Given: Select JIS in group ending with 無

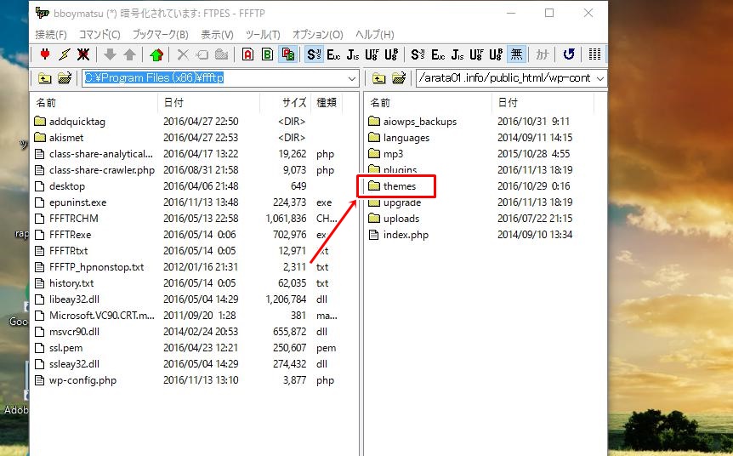Looking at the screenshot, I should 457,54.
